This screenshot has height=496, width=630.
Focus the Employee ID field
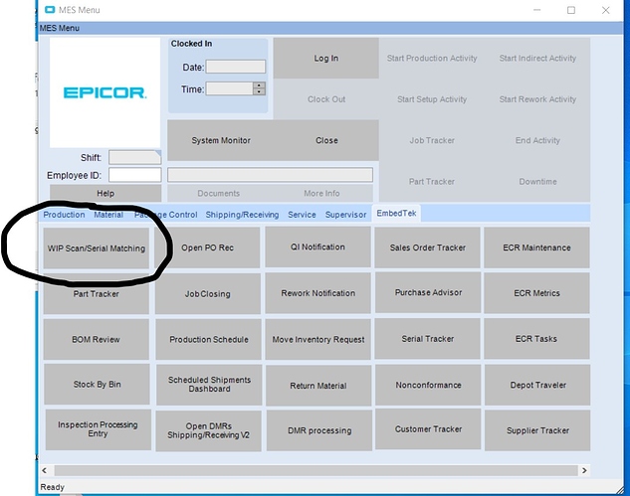(134, 175)
